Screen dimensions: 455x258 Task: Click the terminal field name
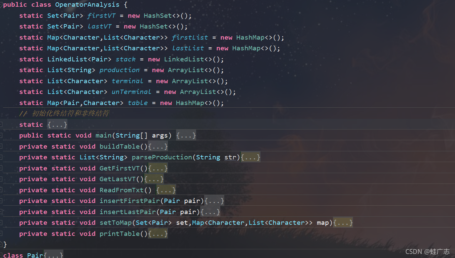pos(127,81)
